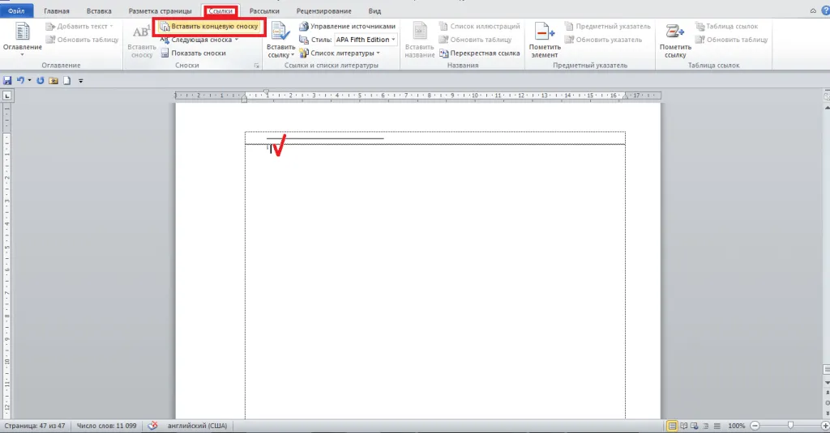Click the Пометить ссылку citation mark button

pos(675,40)
